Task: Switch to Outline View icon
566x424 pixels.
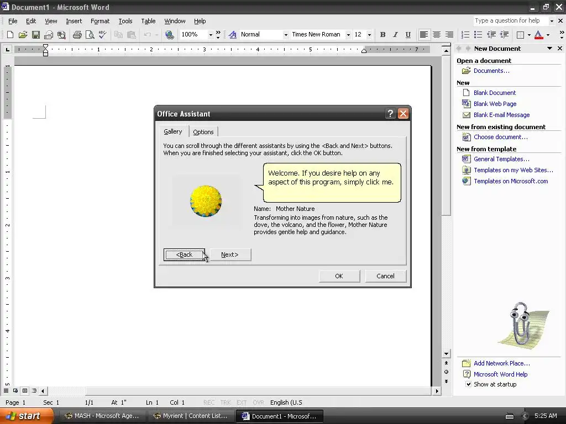Action: click(34, 390)
